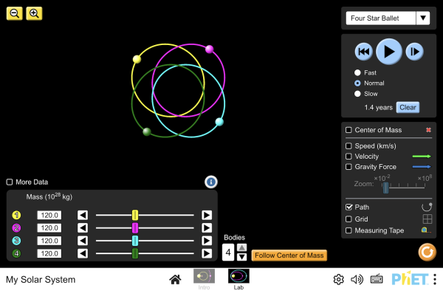Turn off the Path checkbox
Screen dimensions: 443x291
[348, 207]
